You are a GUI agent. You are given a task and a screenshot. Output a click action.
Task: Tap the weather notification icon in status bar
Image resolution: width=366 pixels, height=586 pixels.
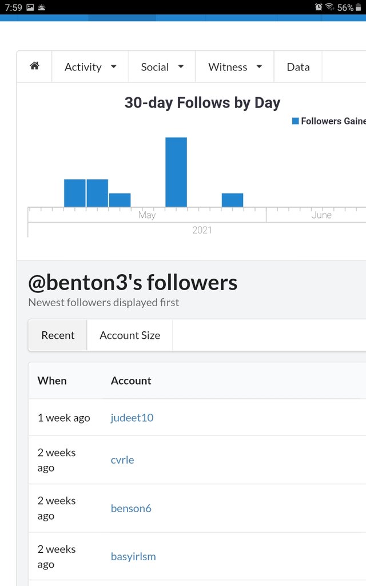[42, 7]
